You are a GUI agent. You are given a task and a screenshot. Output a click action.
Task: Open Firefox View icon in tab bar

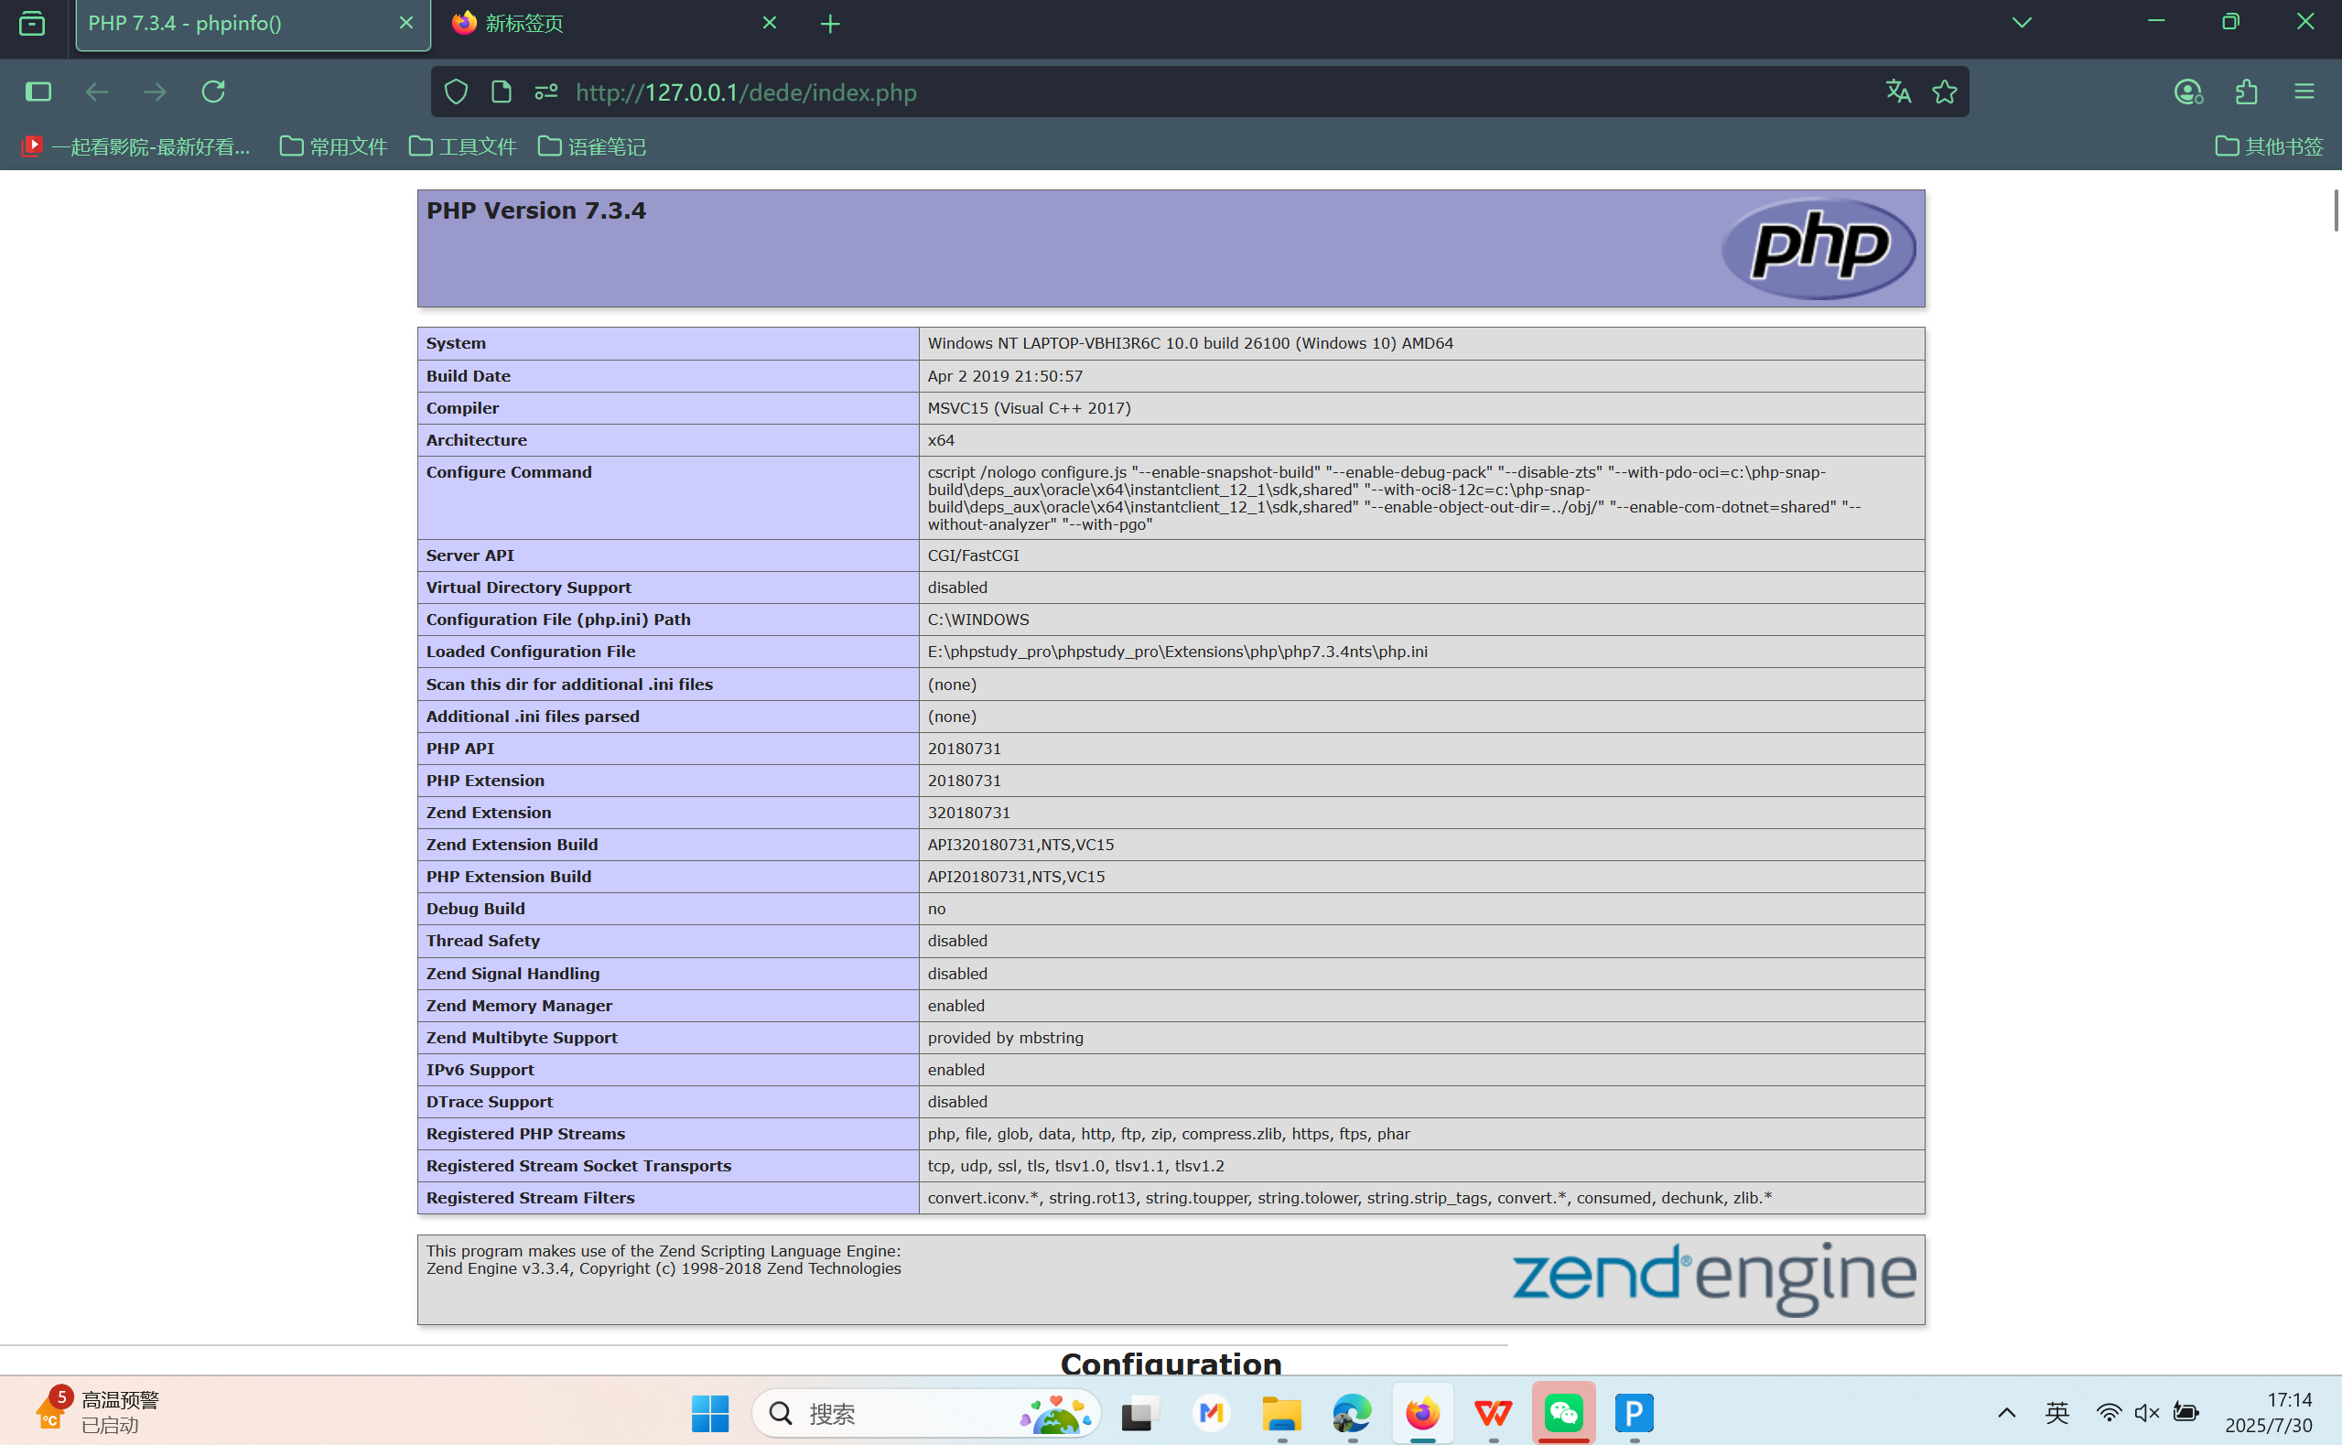click(31, 23)
